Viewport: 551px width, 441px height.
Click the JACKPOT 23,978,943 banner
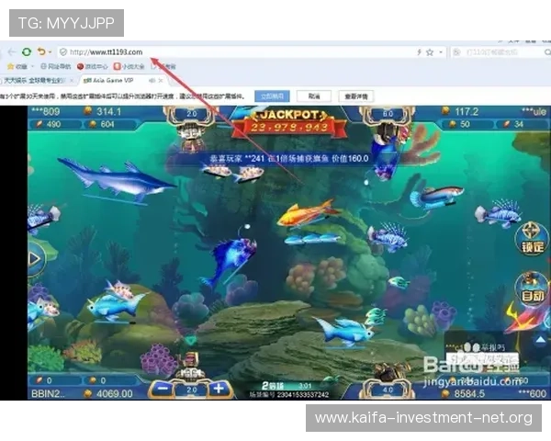click(x=289, y=122)
